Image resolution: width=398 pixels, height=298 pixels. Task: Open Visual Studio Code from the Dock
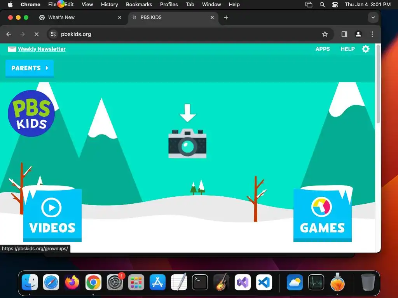[264, 282]
